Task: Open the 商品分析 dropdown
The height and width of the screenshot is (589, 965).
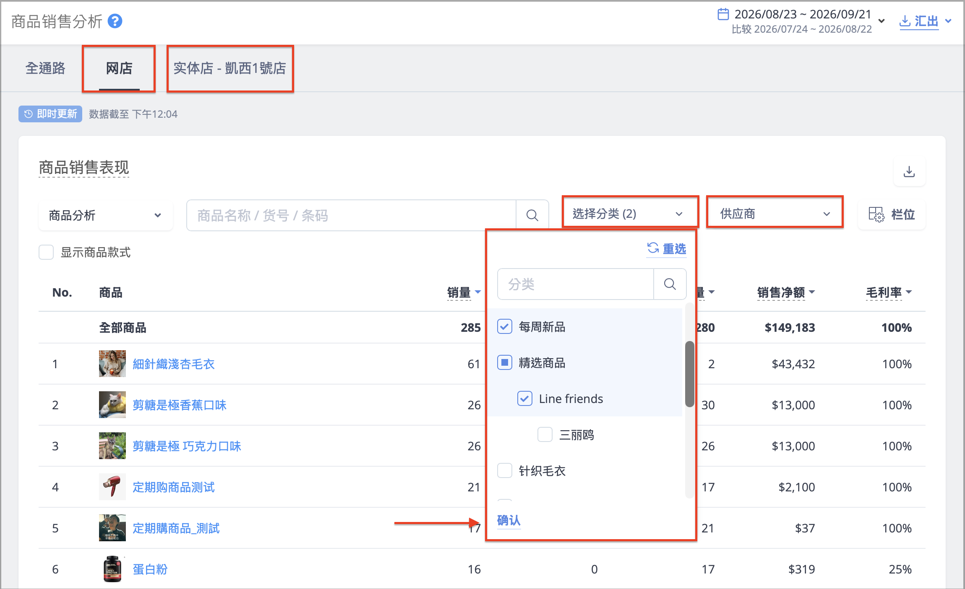Action: (x=106, y=215)
